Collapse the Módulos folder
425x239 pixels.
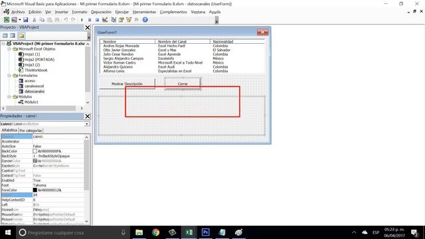(x=9, y=96)
